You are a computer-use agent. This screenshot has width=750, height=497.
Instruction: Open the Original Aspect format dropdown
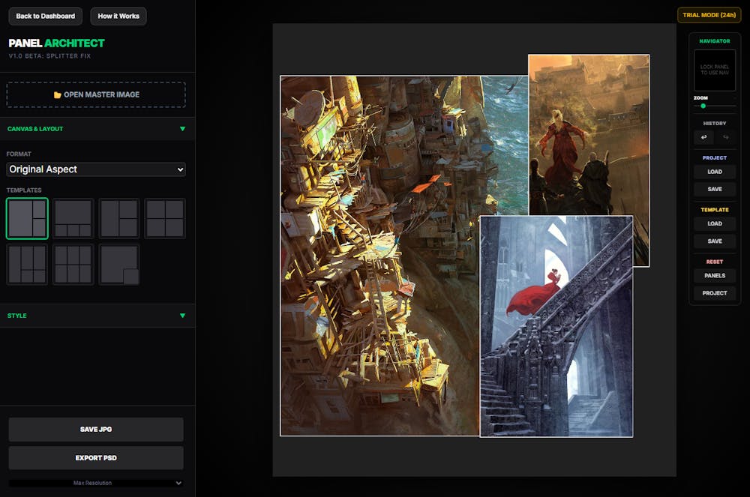coord(96,169)
